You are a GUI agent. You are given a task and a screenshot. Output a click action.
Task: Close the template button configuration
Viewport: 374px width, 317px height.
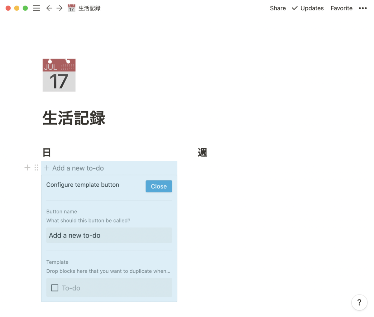coord(159,186)
